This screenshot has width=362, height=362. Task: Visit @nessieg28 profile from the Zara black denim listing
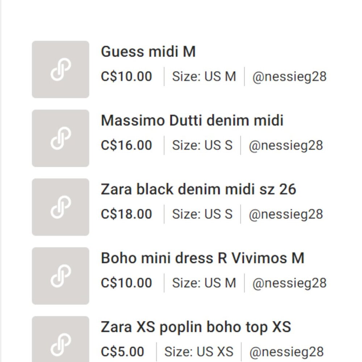(287, 214)
